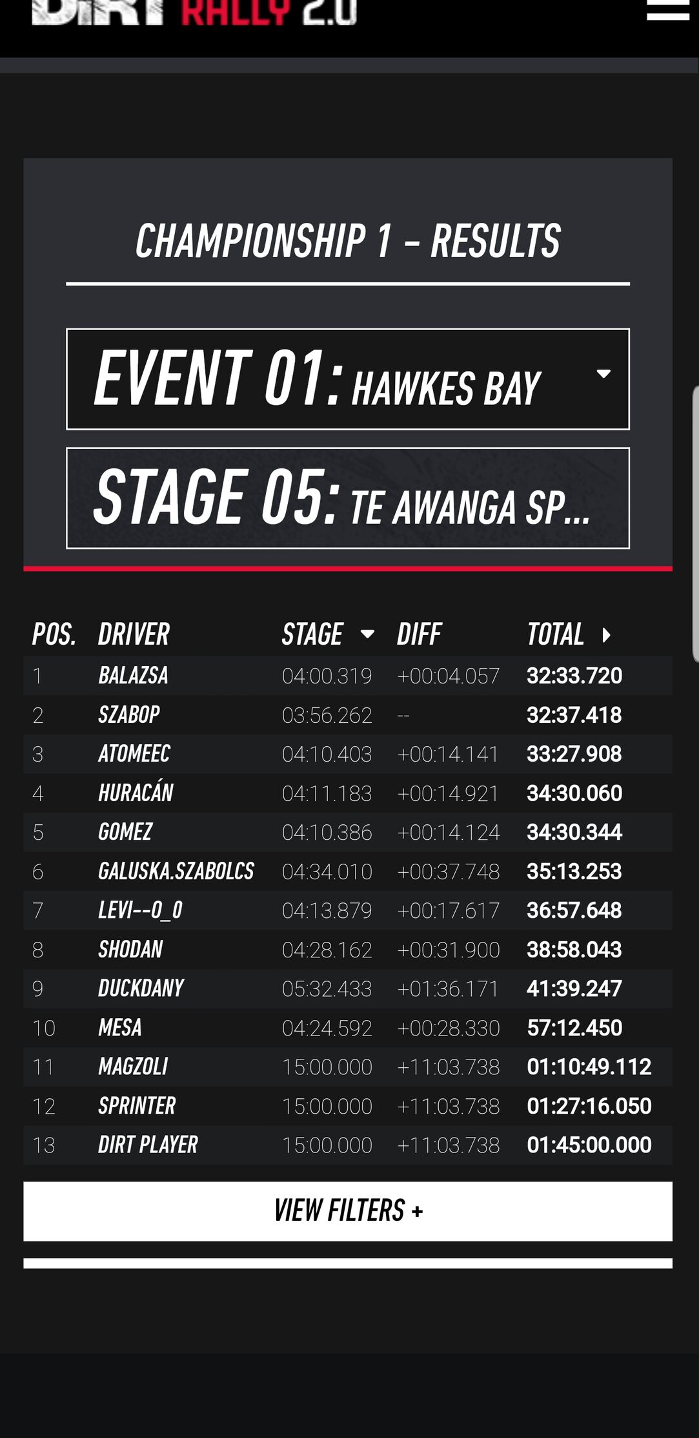Image resolution: width=699 pixels, height=1438 pixels.
Task: Click the Total column arrow icon
Action: [606, 635]
